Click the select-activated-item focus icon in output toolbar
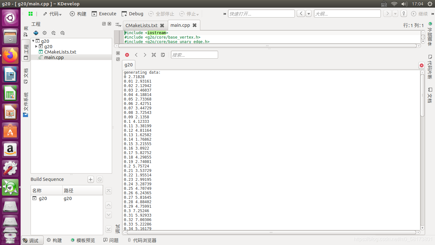The height and width of the screenshot is (245, 435). pos(154,55)
